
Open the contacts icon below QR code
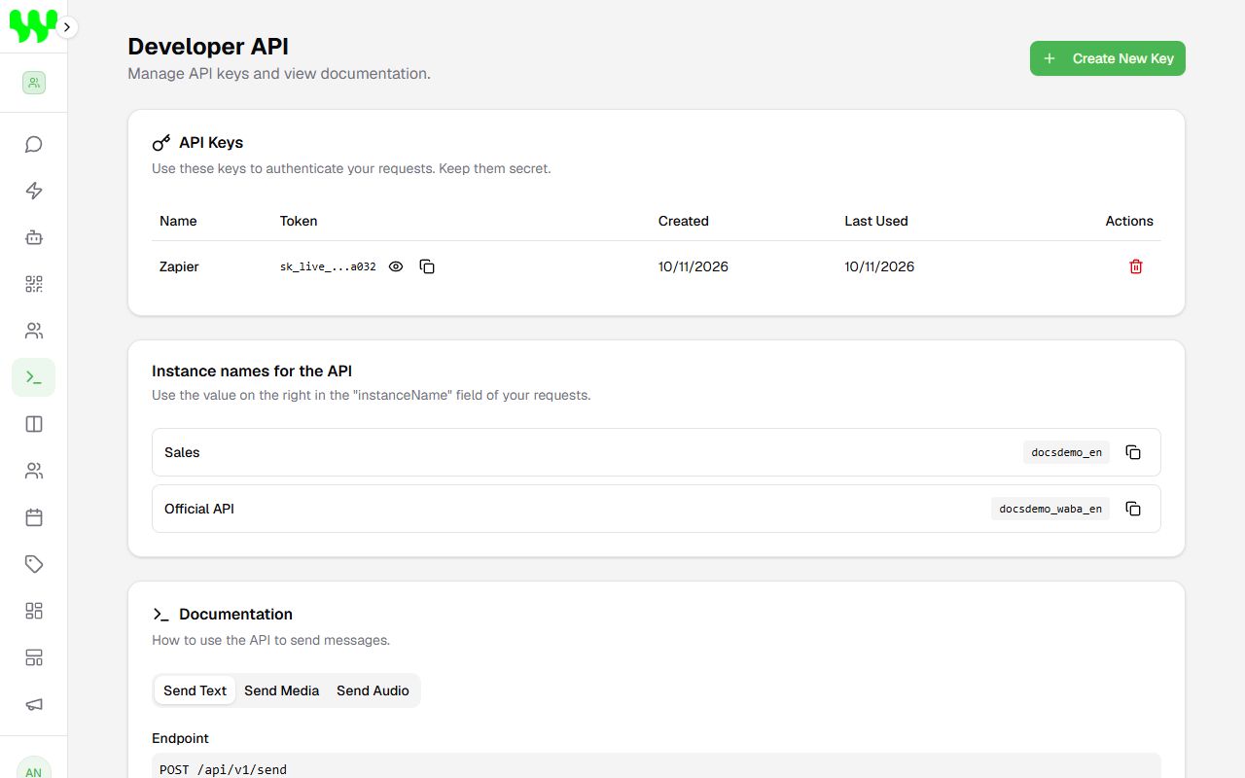pyautogui.click(x=34, y=331)
